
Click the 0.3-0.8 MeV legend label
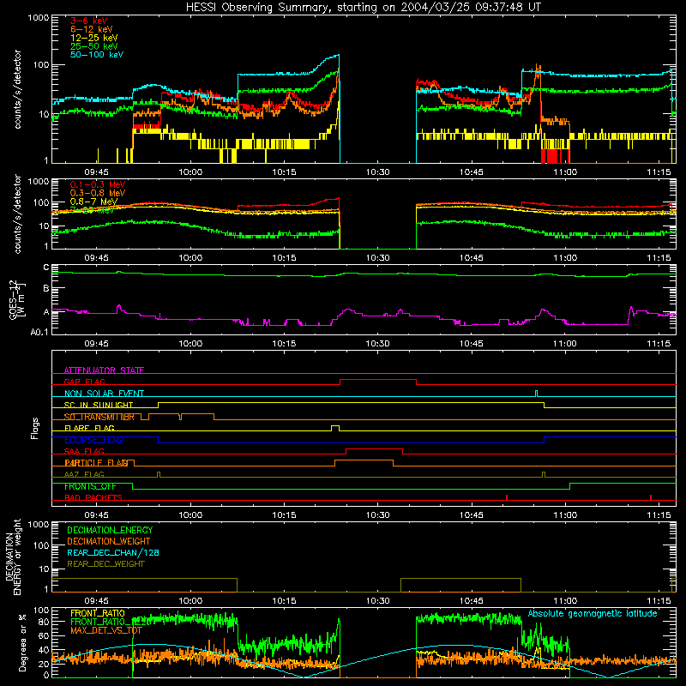pyautogui.click(x=98, y=193)
